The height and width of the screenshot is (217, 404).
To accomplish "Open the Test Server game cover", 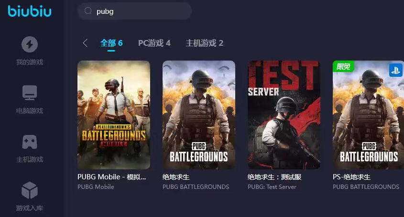I will [x=284, y=115].
